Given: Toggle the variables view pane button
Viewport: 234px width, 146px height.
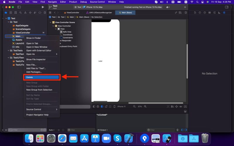Looking at the screenshot, I should [x=182, y=130].
